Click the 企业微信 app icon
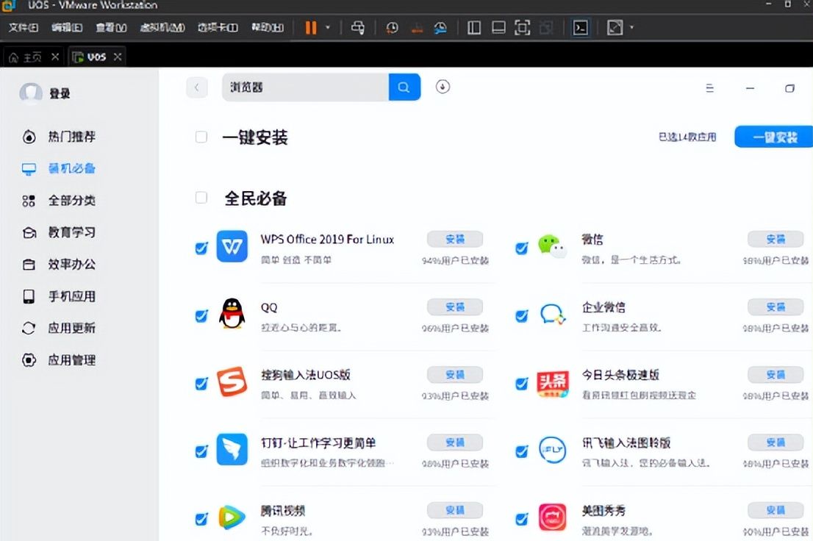This screenshot has width=813, height=541. pyautogui.click(x=552, y=315)
